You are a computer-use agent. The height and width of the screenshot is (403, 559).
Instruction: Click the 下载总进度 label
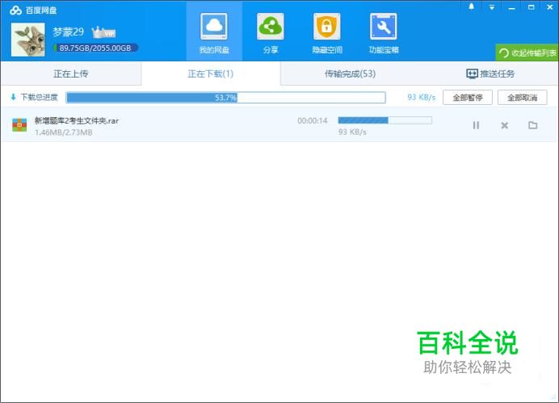point(40,97)
